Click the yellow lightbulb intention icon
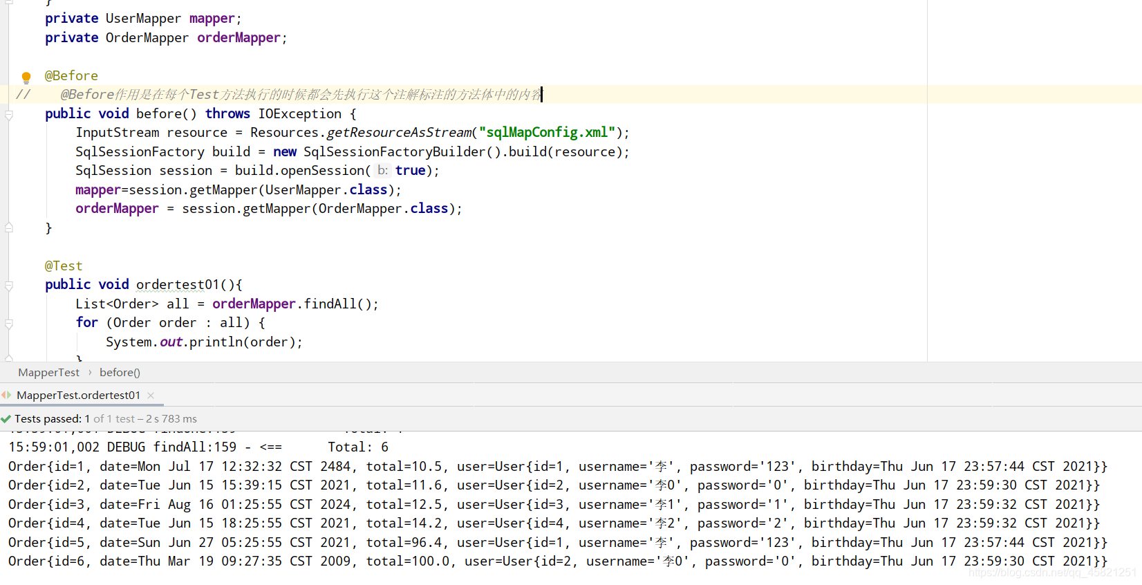Screen dimensions: 1142x585 click(x=26, y=77)
